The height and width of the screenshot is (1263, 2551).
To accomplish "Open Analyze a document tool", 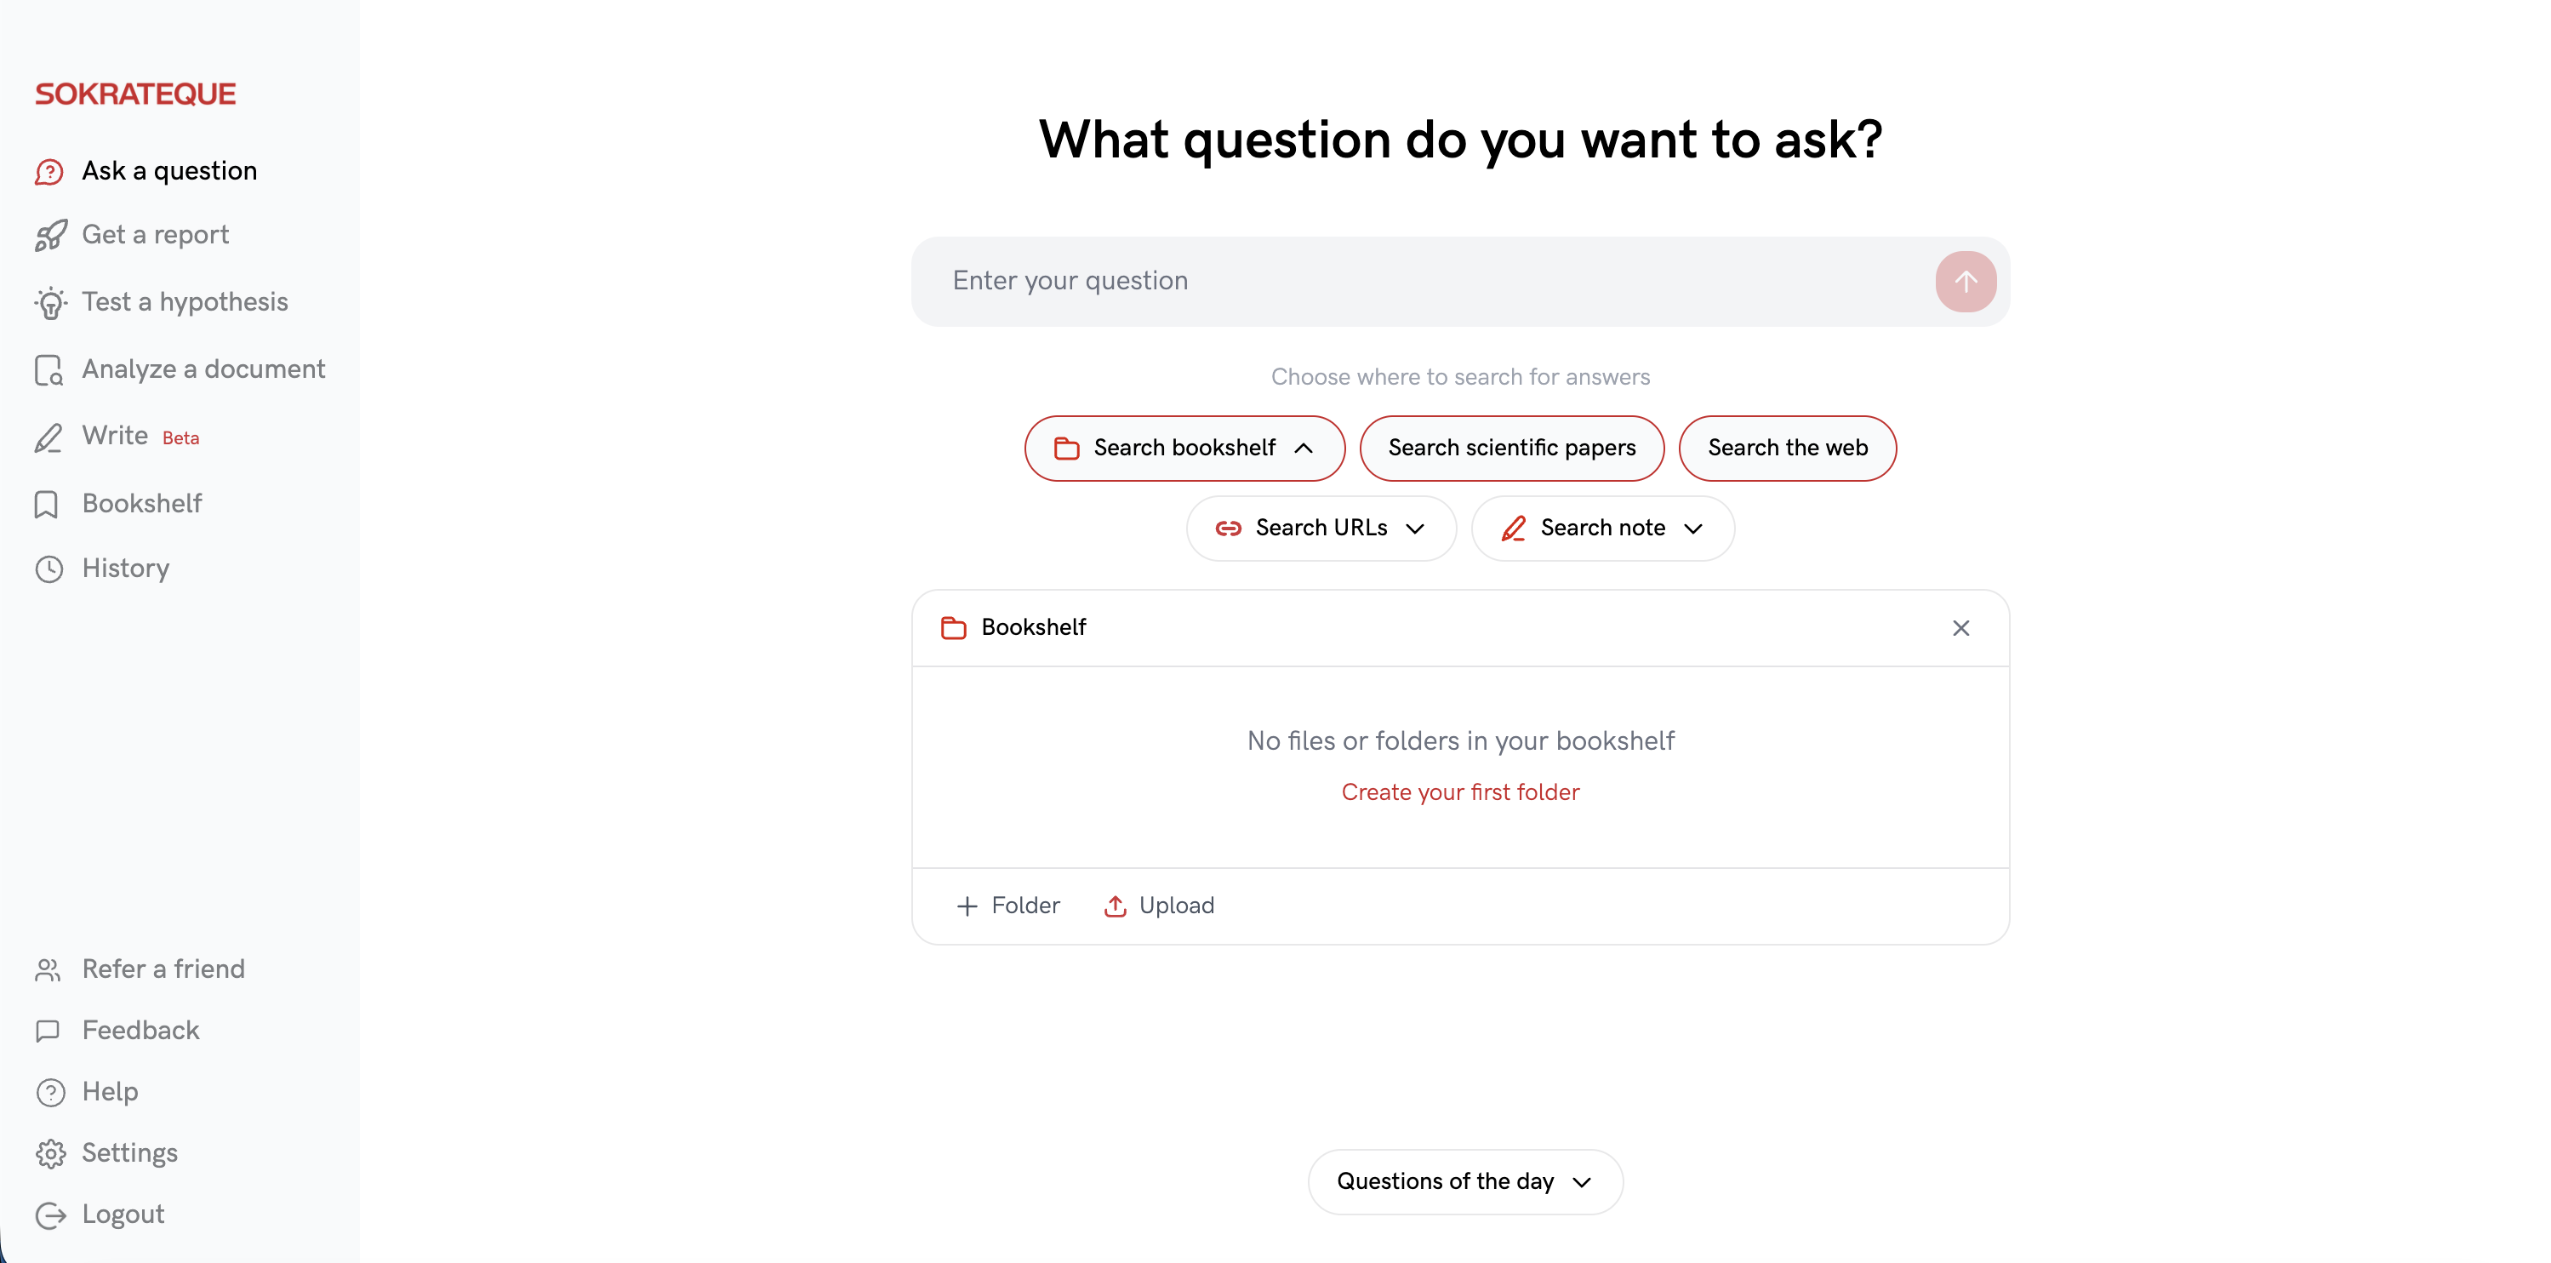I will tap(203, 369).
